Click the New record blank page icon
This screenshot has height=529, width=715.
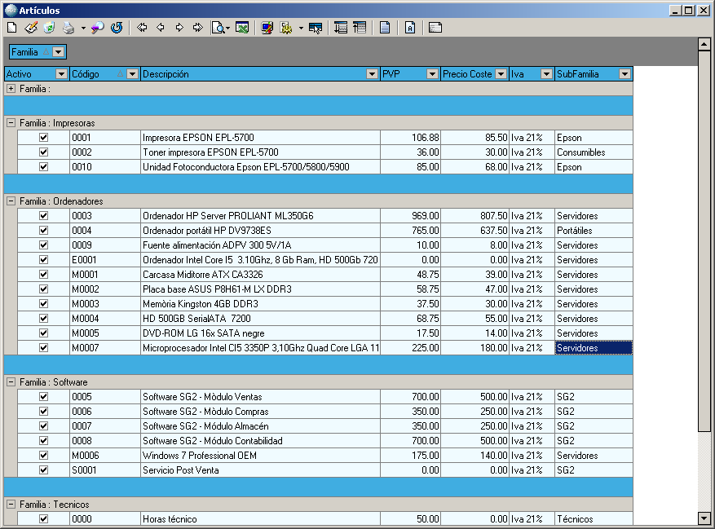pyautogui.click(x=12, y=28)
